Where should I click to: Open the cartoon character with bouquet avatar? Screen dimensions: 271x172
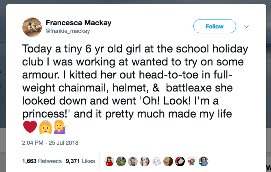tap(192, 161)
